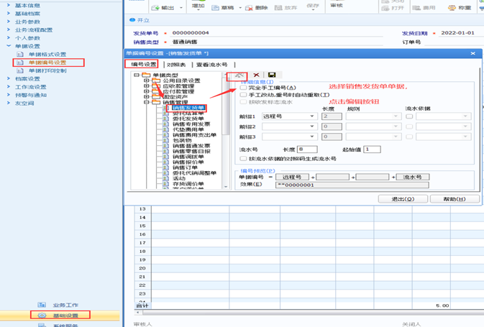Viewport: 484px width, 327px height.
Task: Expand the 固定资产 tree node
Action: (147, 97)
